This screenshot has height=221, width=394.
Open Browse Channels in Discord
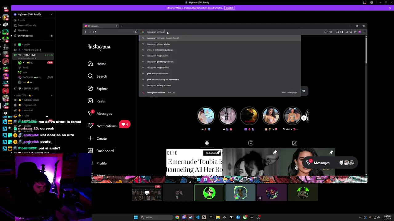27,25
